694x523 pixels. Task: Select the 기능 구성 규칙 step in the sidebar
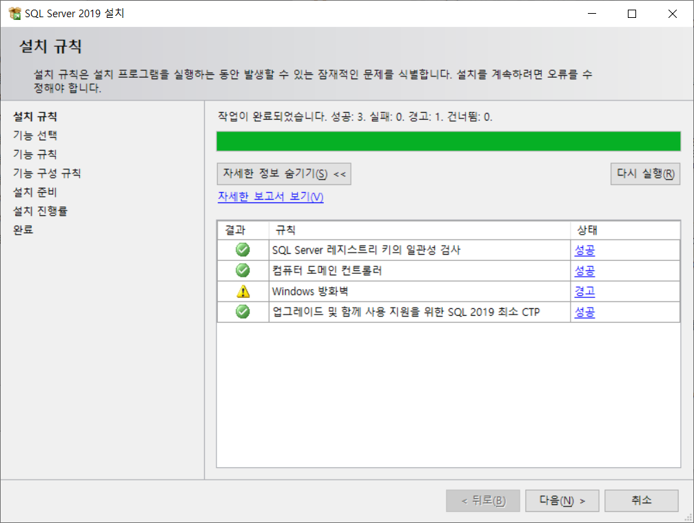pos(47,173)
